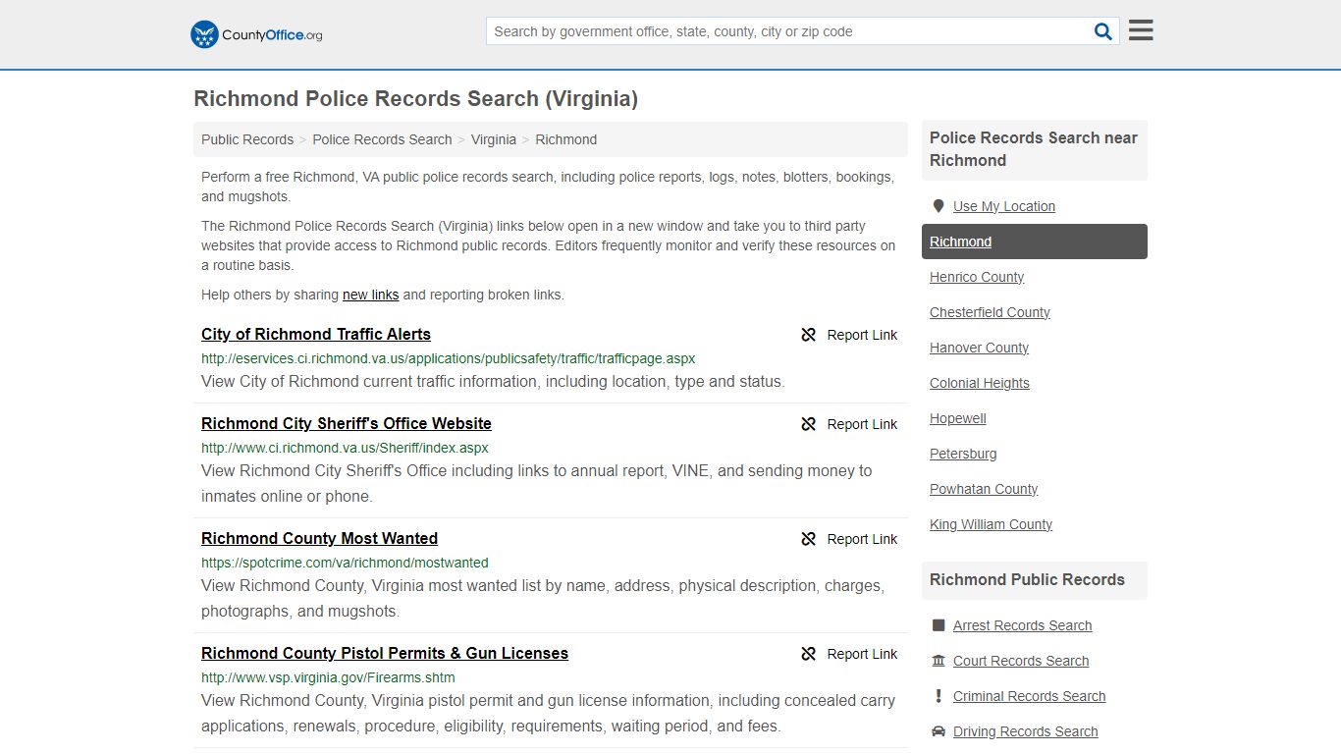Open Richmond County Pistol Permits & Gun Licenses
The image size is (1341, 754).
click(385, 653)
